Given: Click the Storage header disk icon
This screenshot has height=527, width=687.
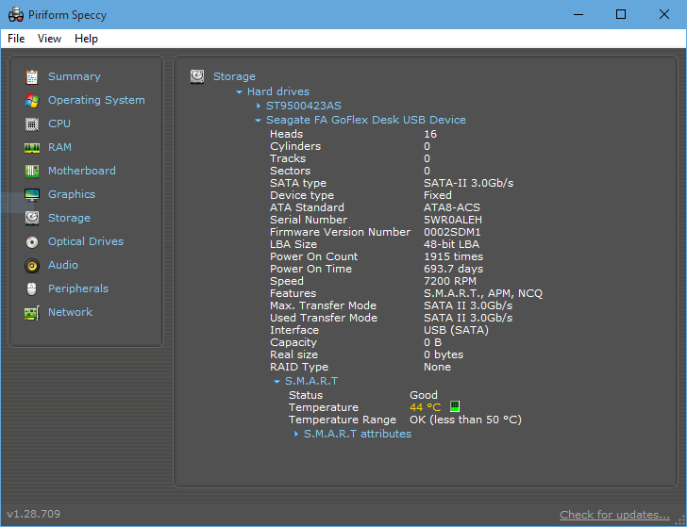Looking at the screenshot, I should click(x=197, y=76).
